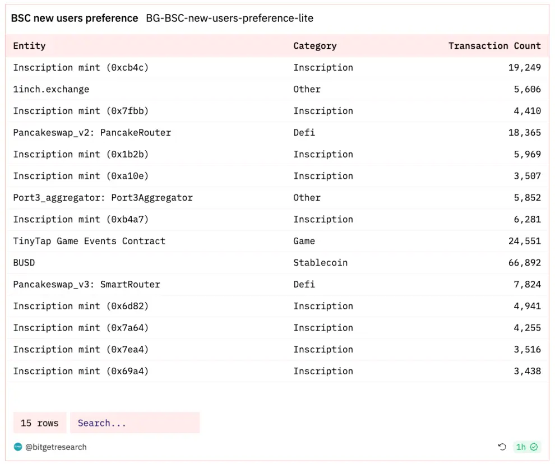
Task: Select the Stablecoin category cell
Action: click(x=320, y=263)
